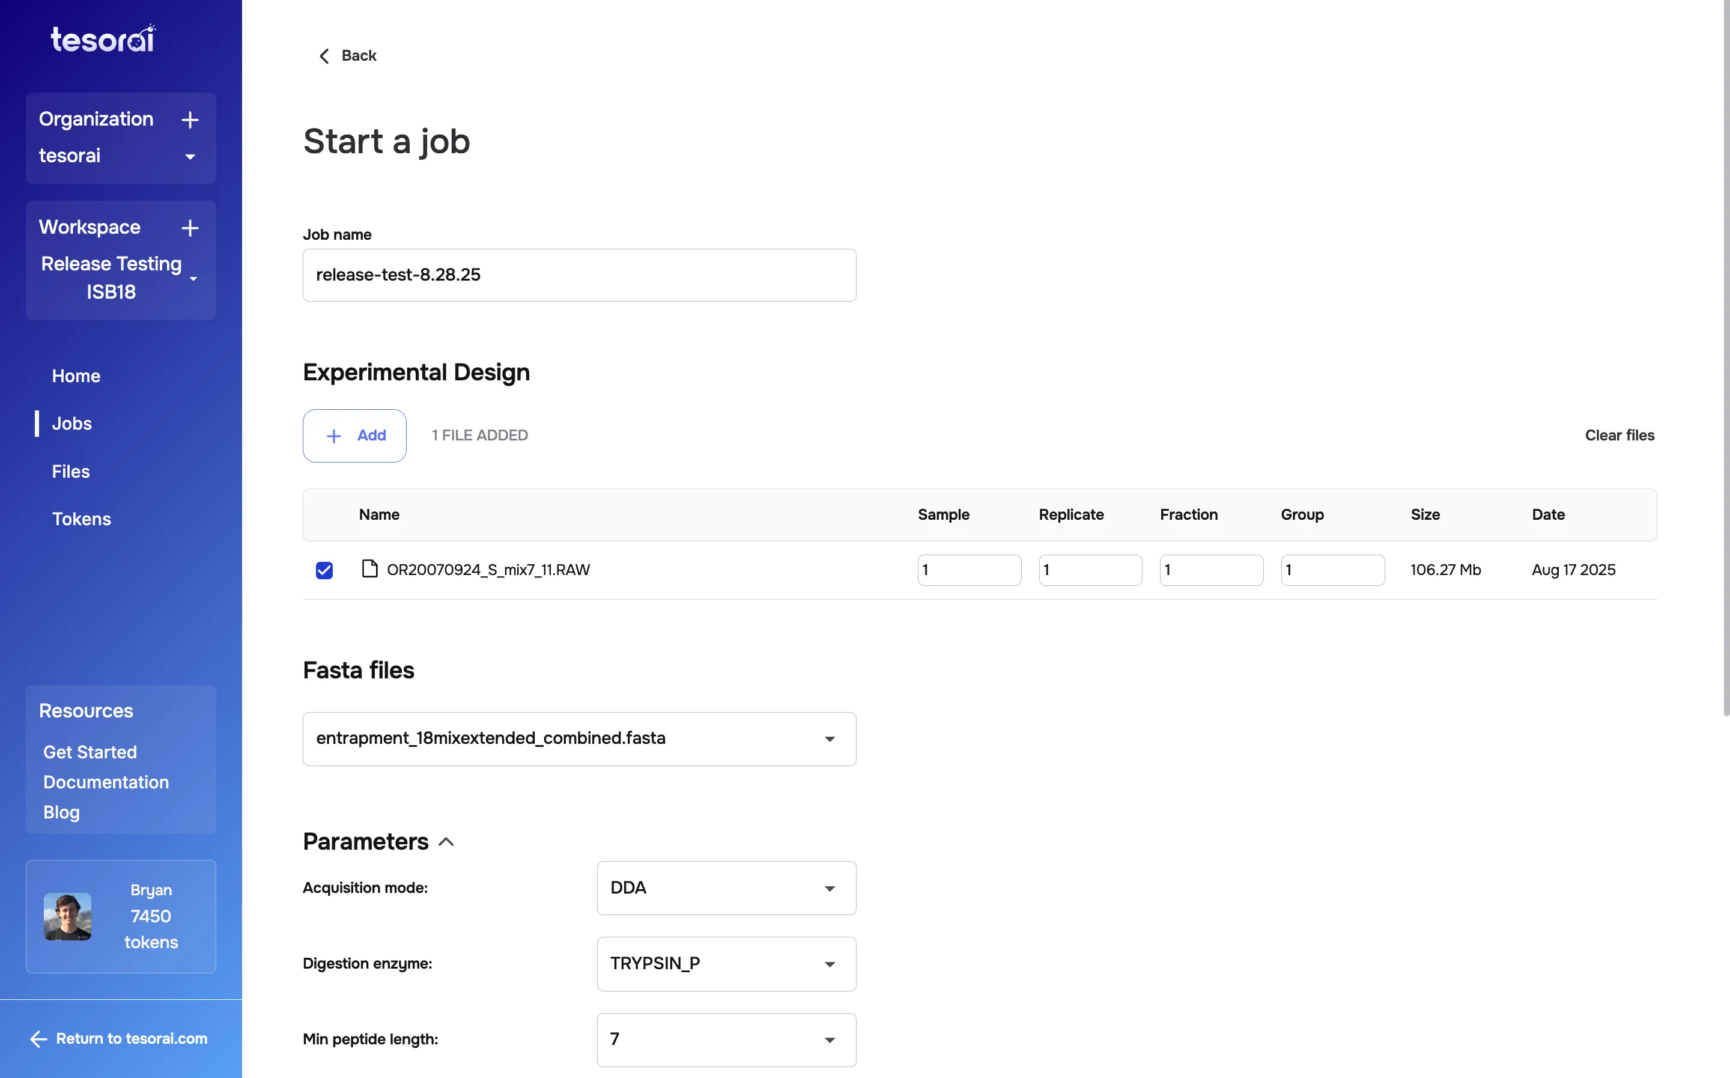Image resolution: width=1730 pixels, height=1078 pixels.
Task: Navigate to the Files page
Action: (70, 471)
